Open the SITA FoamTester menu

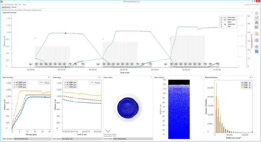click(x=9, y=4)
